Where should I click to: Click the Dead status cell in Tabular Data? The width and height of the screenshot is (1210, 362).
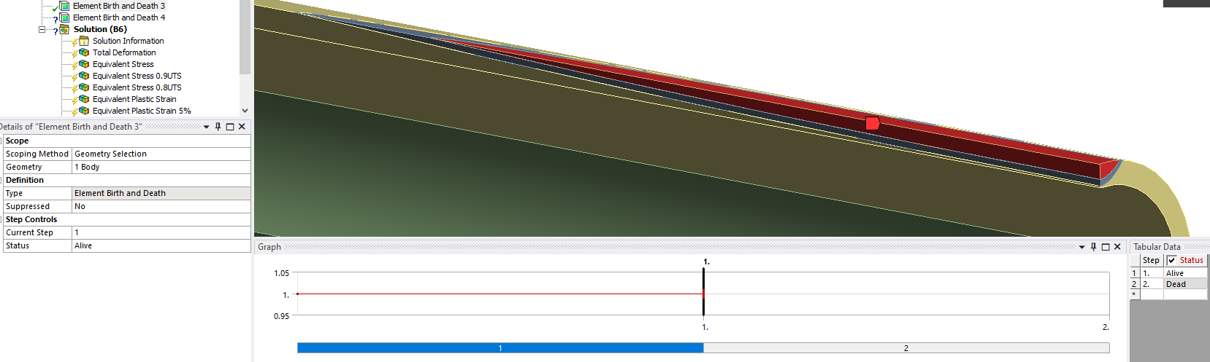pyautogui.click(x=1185, y=284)
